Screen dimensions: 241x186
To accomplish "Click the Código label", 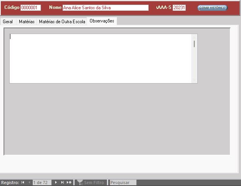I will pyautogui.click(x=12, y=7).
